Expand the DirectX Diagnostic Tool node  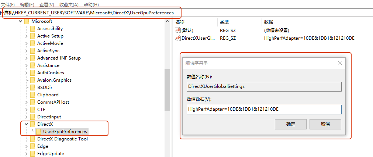[26, 139]
